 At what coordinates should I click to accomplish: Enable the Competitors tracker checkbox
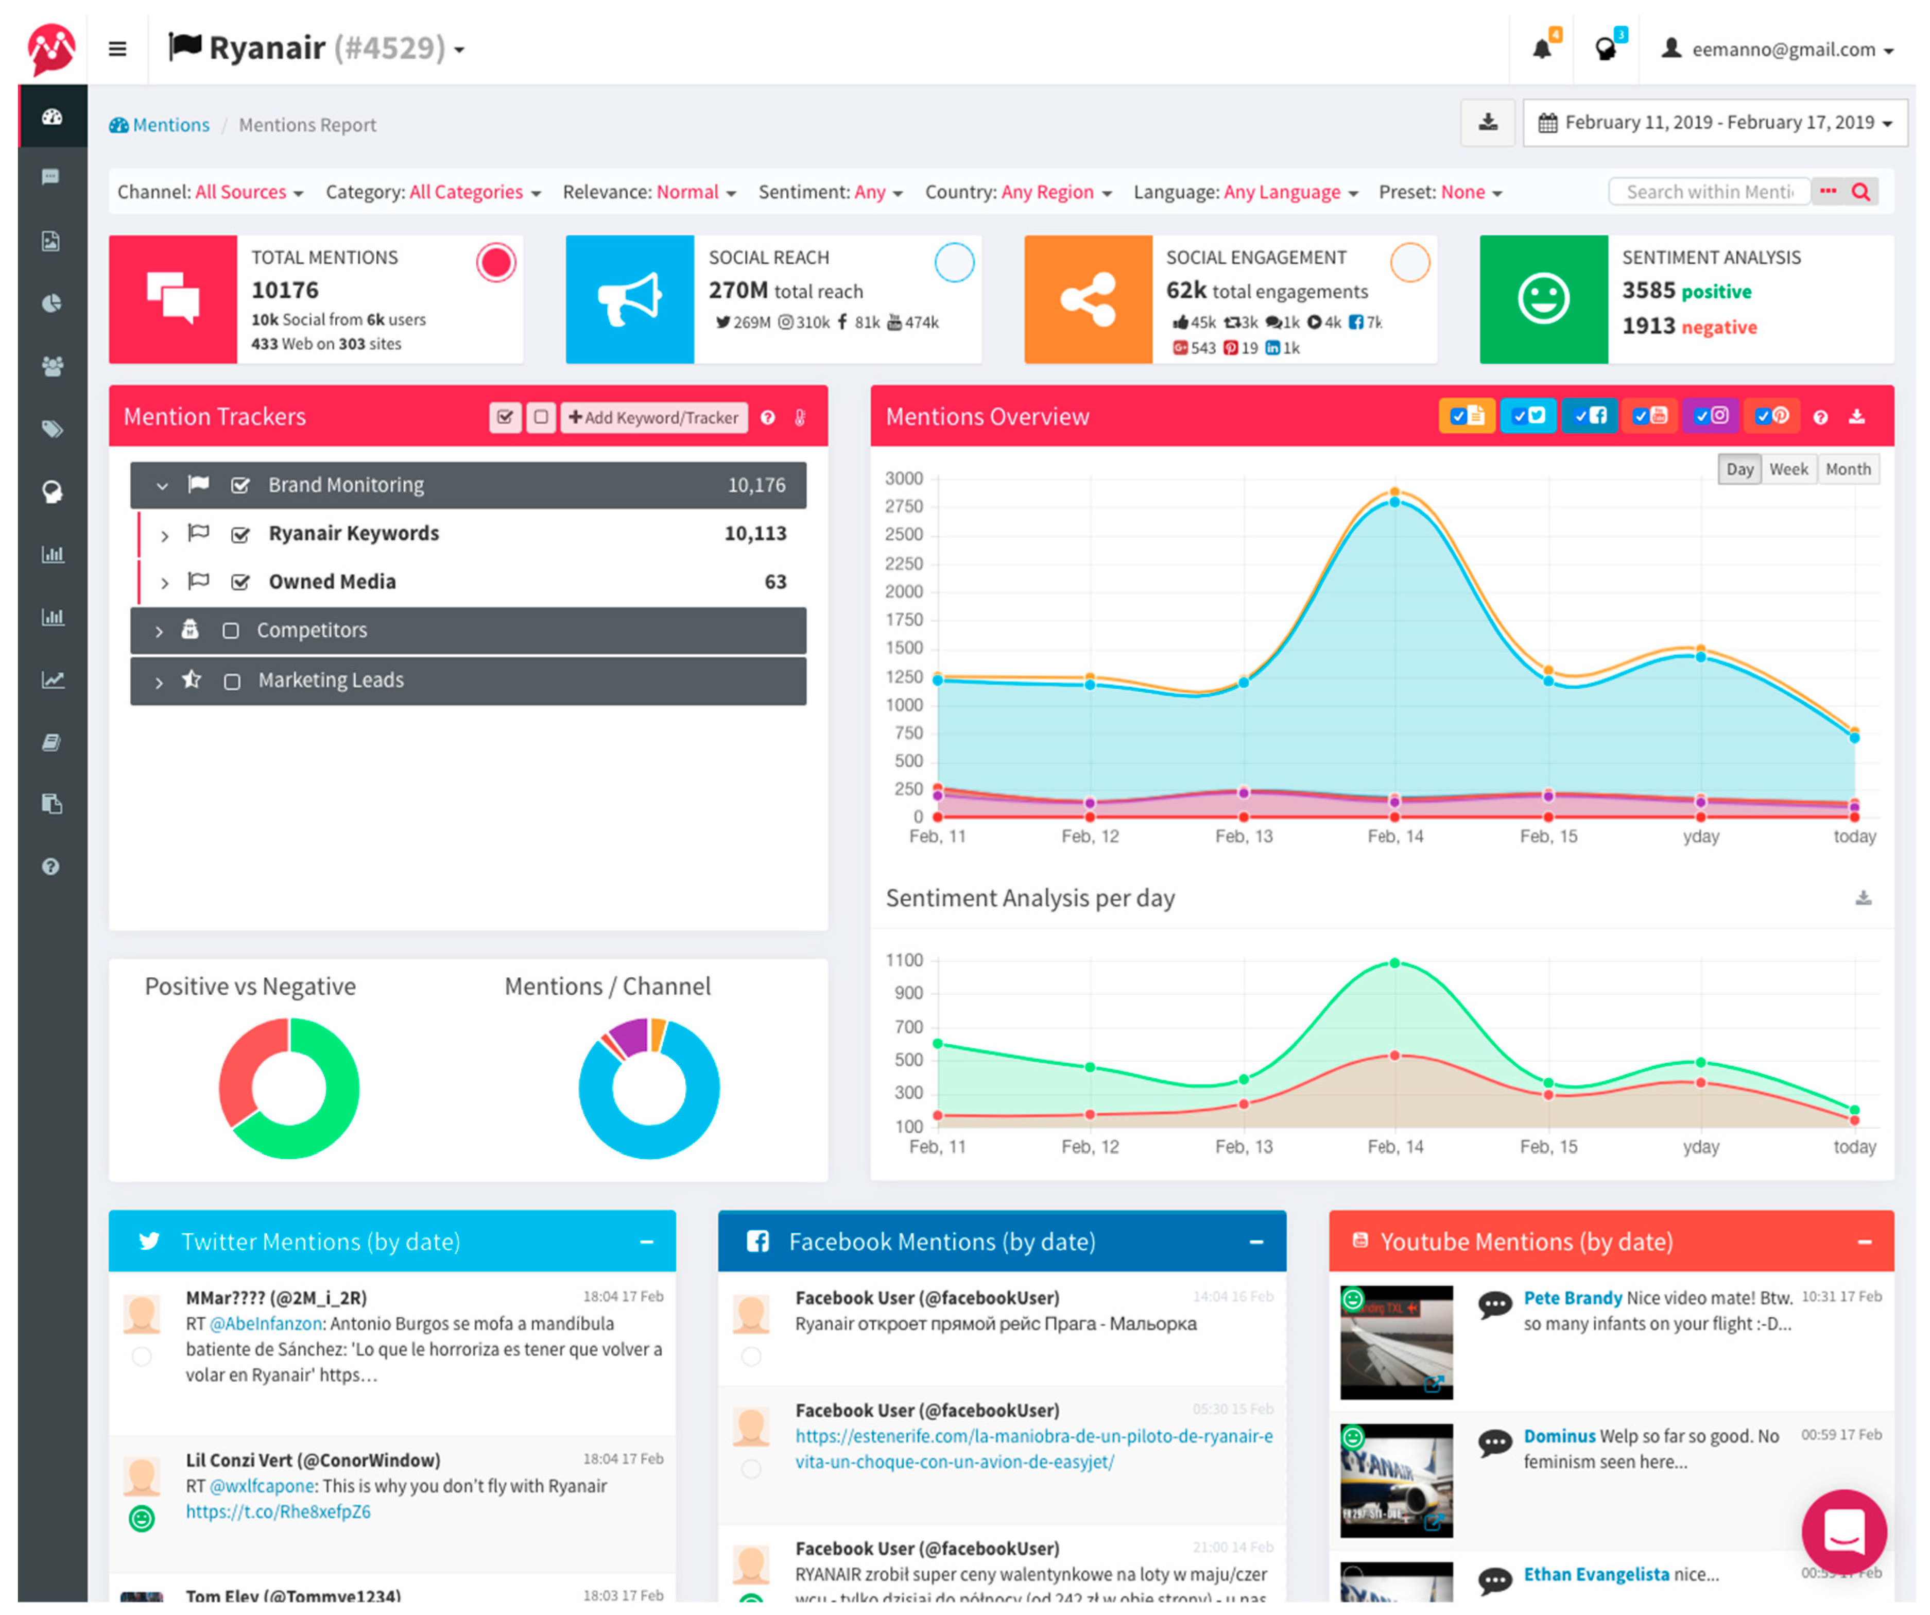[x=231, y=631]
